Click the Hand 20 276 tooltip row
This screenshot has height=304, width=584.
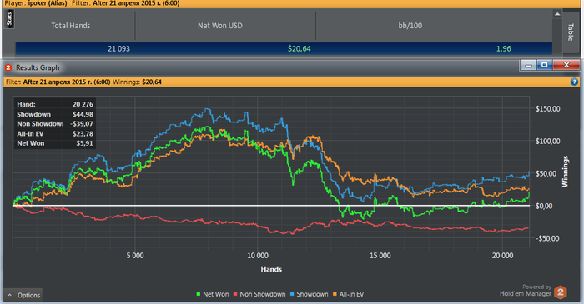55,104
